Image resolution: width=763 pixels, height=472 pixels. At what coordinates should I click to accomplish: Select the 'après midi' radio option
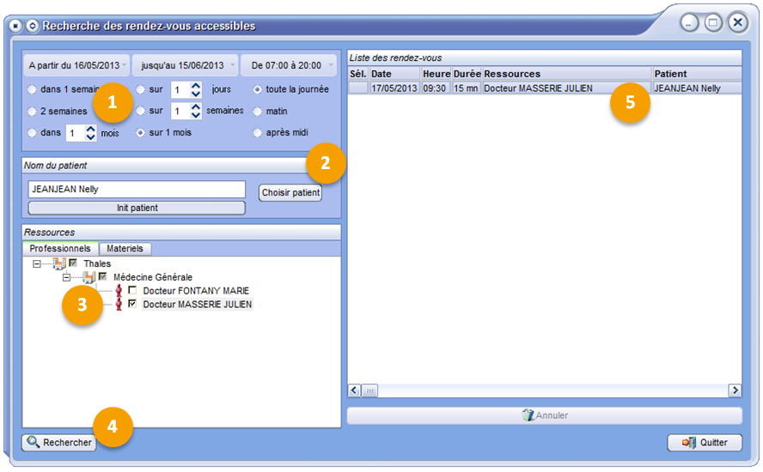(x=258, y=133)
